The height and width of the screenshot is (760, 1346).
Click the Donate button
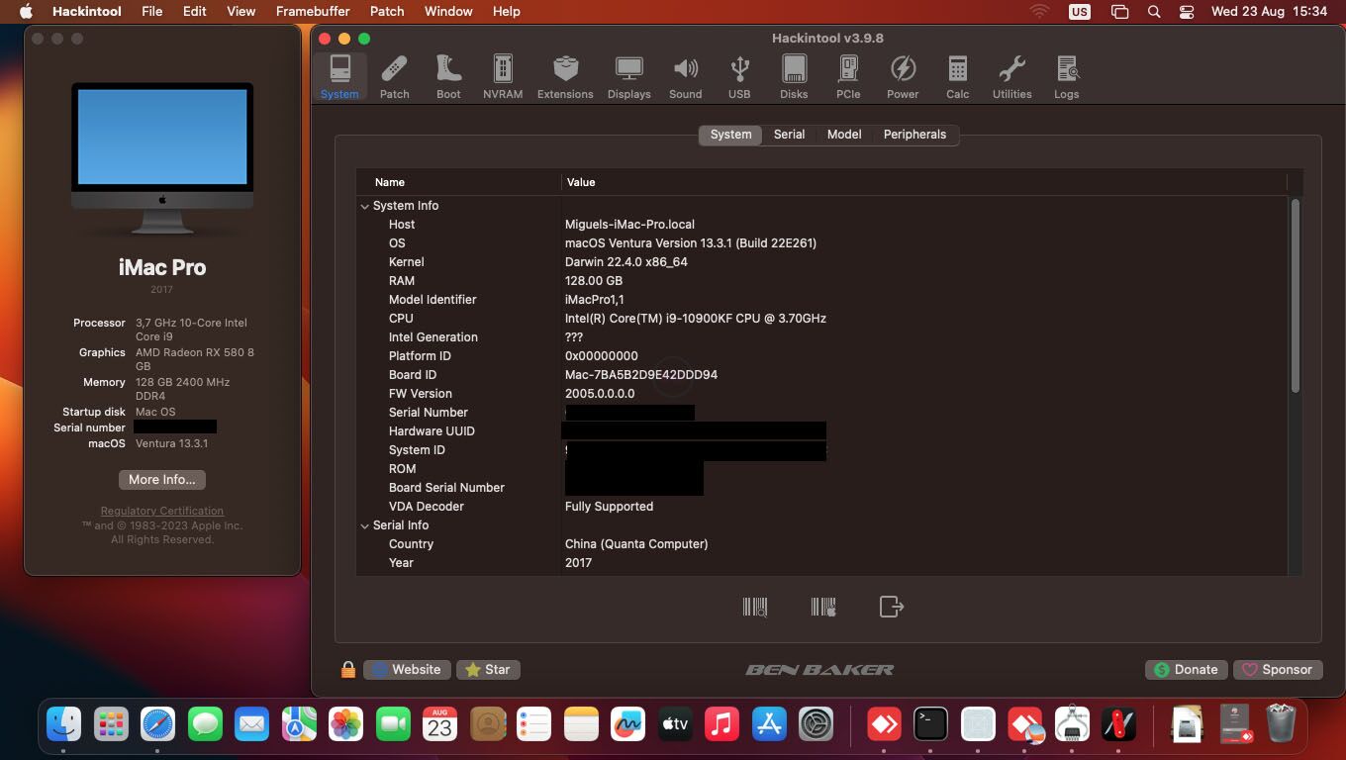pyautogui.click(x=1186, y=670)
